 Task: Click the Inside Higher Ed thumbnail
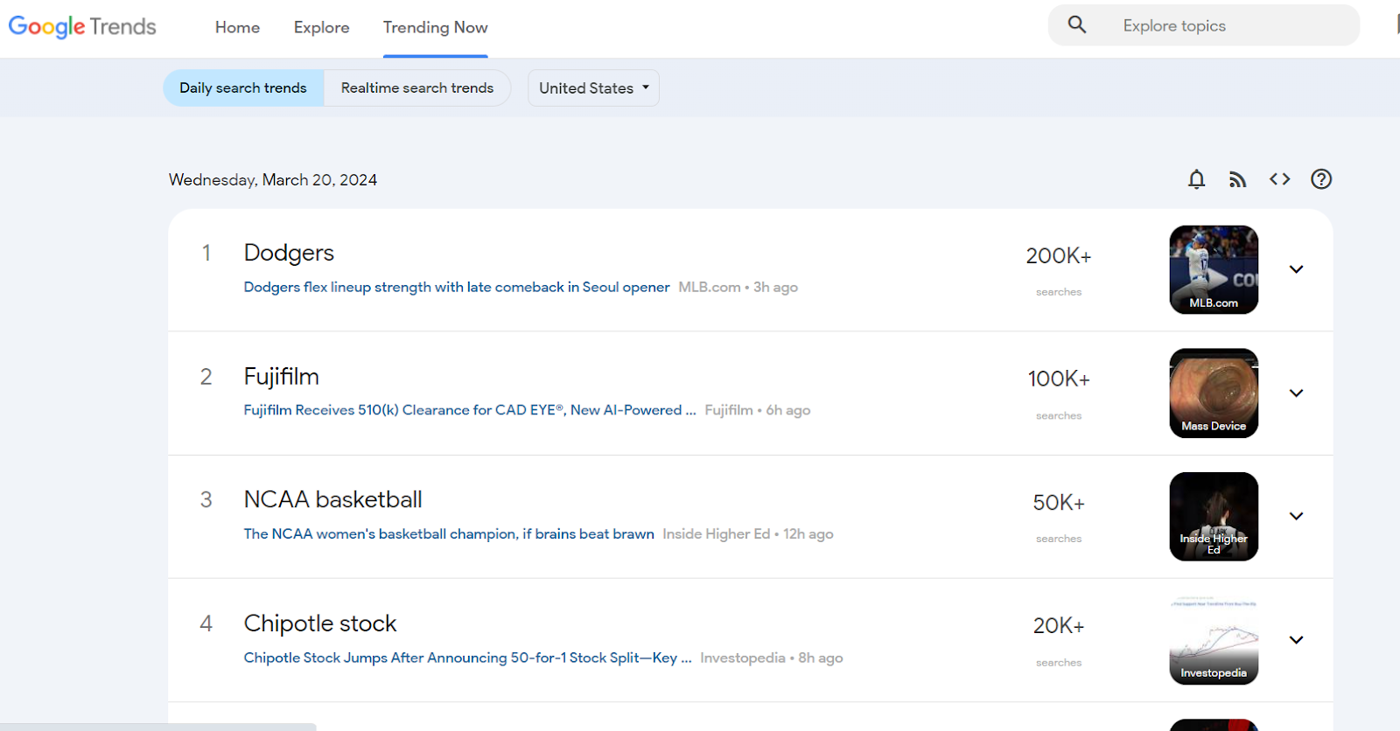pyautogui.click(x=1214, y=517)
